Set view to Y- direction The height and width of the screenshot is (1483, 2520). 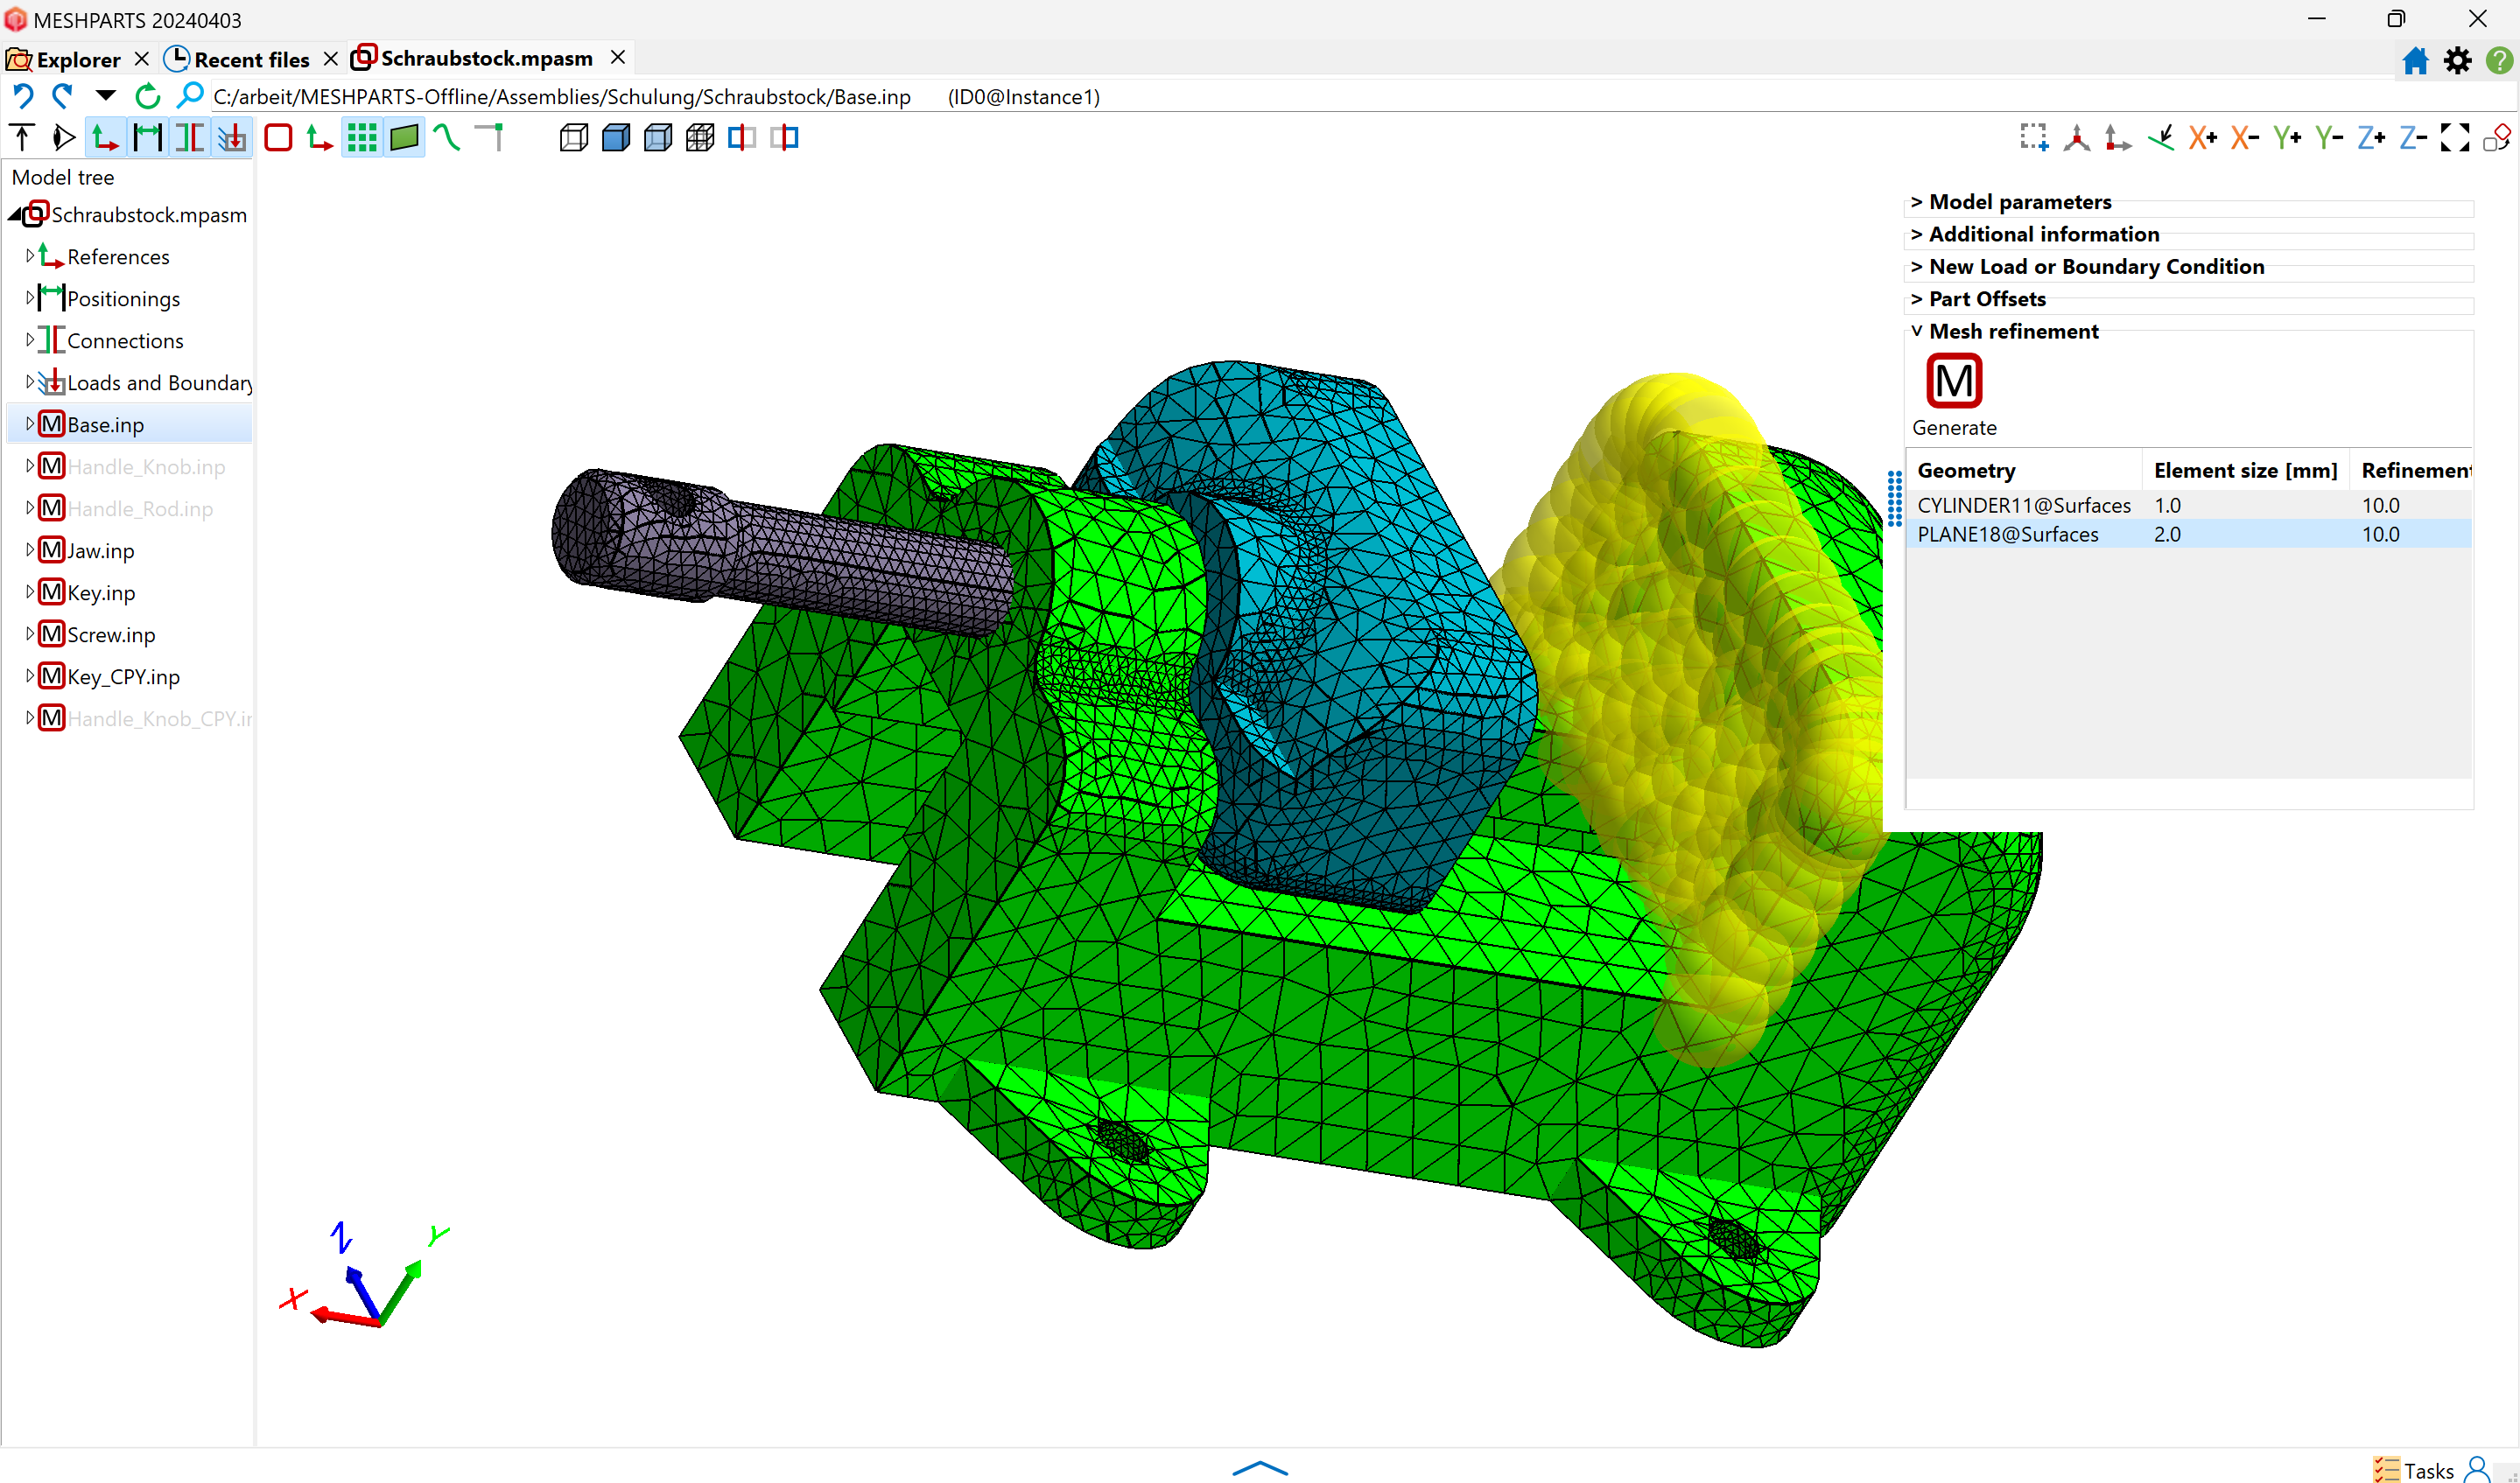[2329, 136]
